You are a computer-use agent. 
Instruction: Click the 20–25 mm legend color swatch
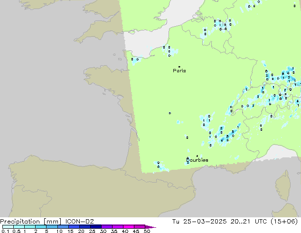point(85,227)
